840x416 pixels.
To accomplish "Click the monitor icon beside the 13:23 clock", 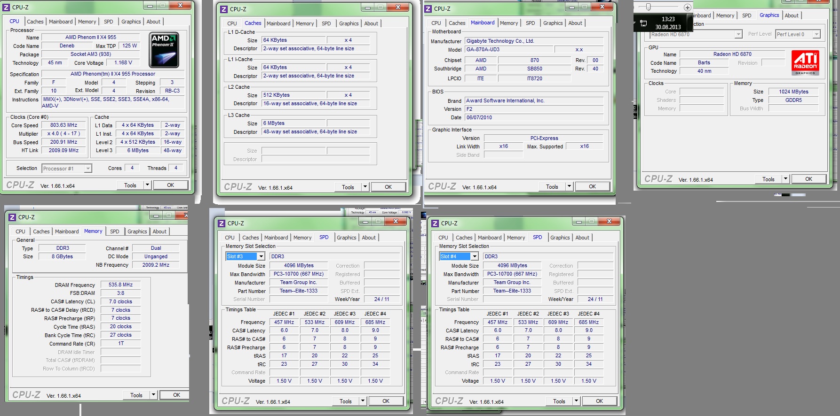I will pyautogui.click(x=644, y=23).
